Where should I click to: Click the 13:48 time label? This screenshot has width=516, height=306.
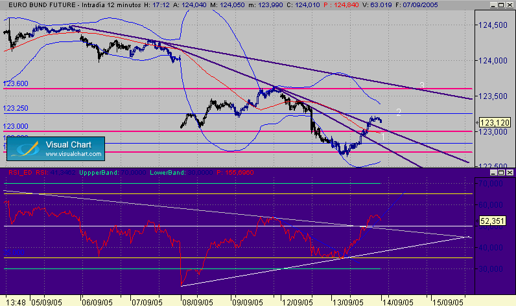(16, 301)
